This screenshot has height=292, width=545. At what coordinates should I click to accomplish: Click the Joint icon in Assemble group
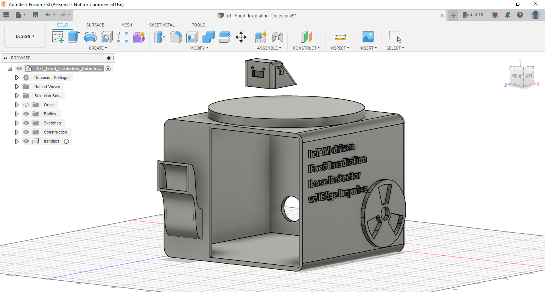click(x=278, y=37)
